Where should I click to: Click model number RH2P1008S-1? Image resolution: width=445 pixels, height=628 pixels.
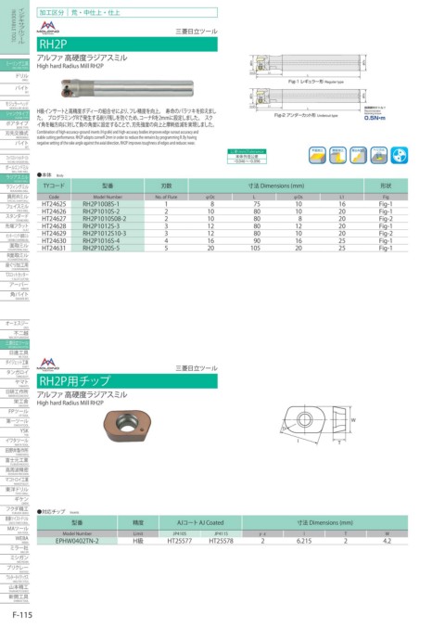tap(101, 204)
